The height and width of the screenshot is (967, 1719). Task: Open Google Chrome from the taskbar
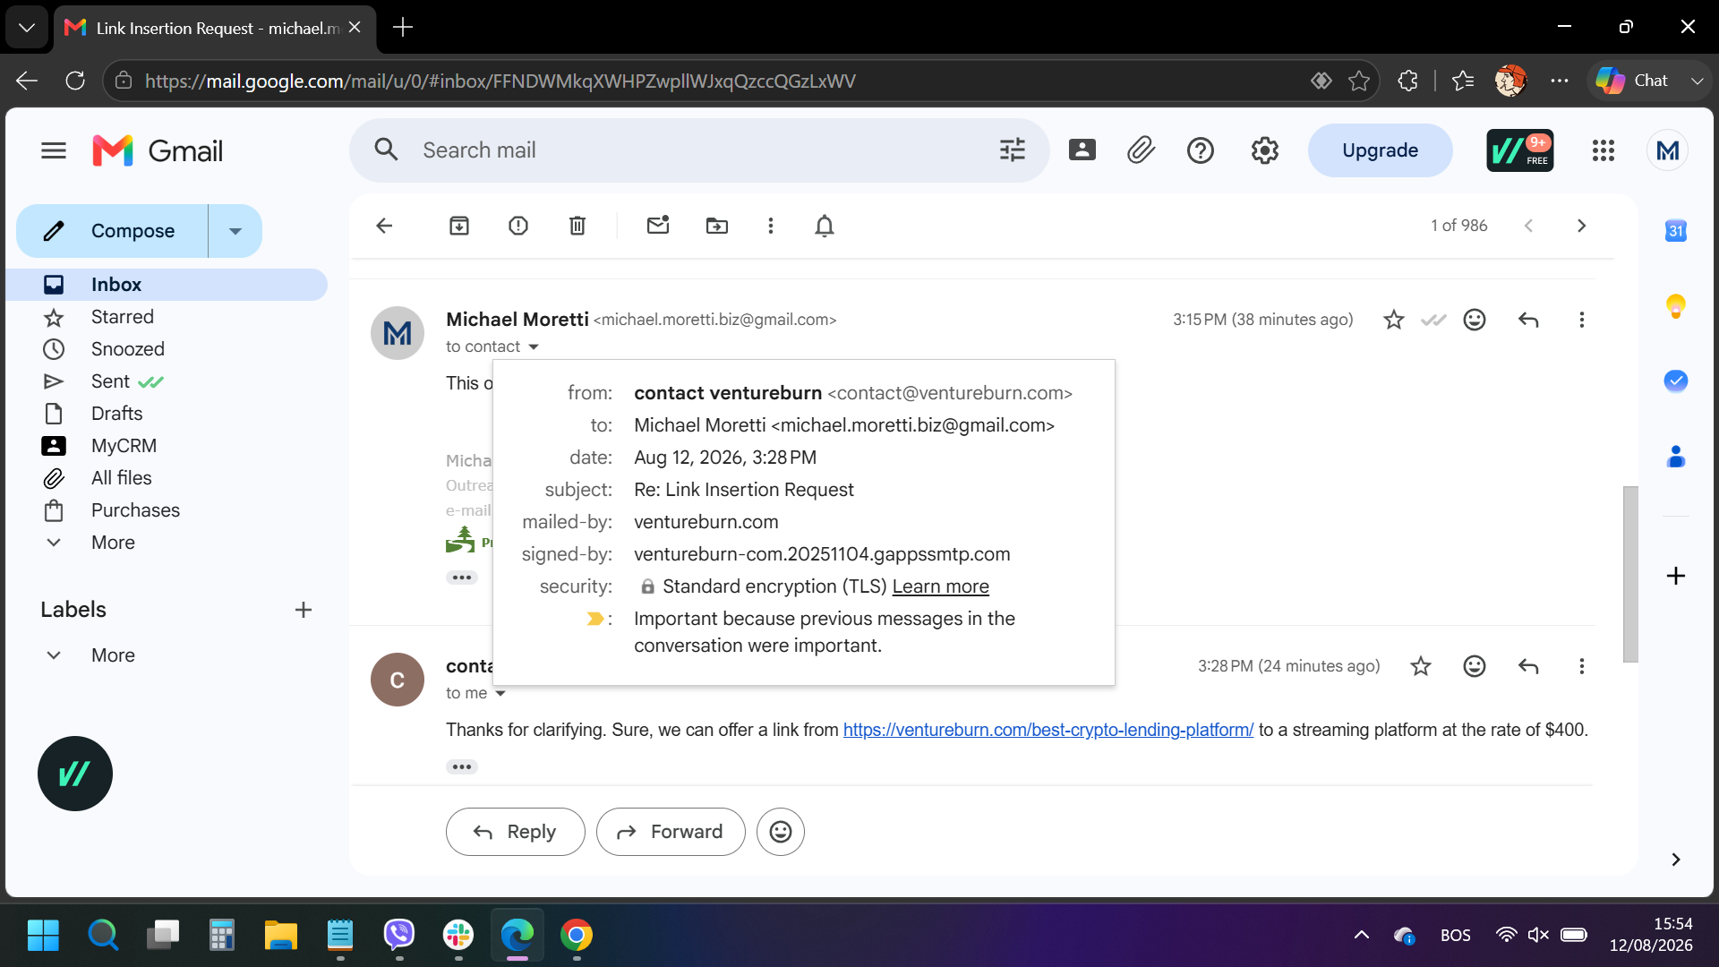pyautogui.click(x=577, y=935)
